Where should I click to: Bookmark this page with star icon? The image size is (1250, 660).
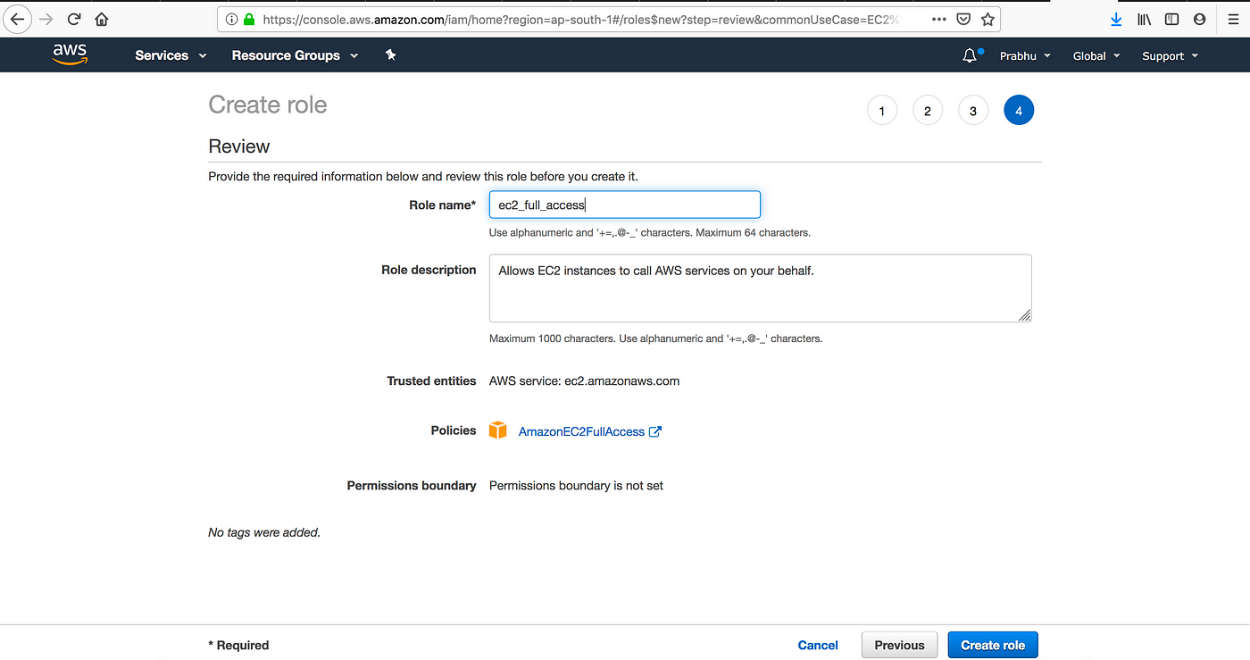point(987,19)
